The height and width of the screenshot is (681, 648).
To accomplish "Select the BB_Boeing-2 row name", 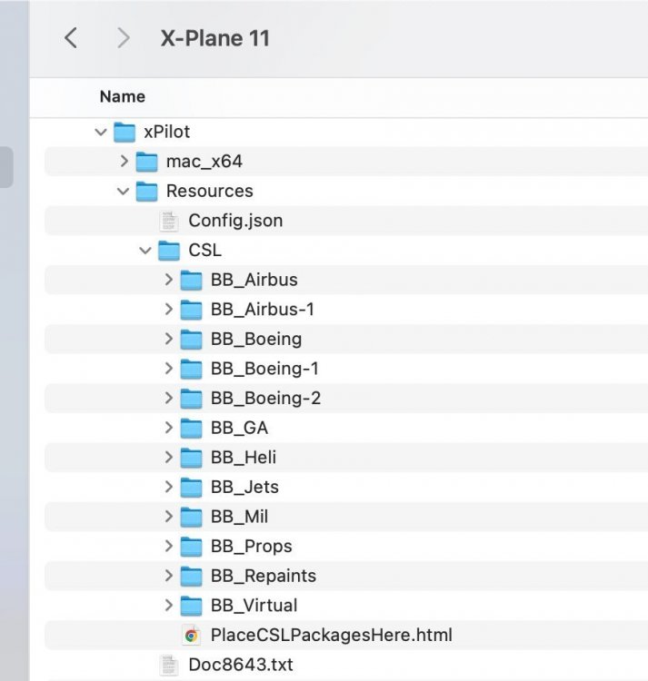I will pos(266,398).
